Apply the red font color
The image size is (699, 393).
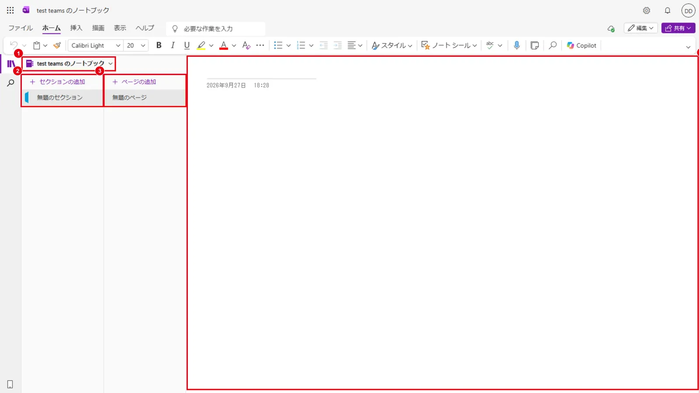coord(224,45)
